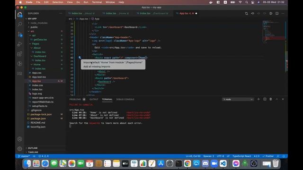Collapse the api folder
The width and height of the screenshot is (303, 170).
pyautogui.click(x=34, y=35)
